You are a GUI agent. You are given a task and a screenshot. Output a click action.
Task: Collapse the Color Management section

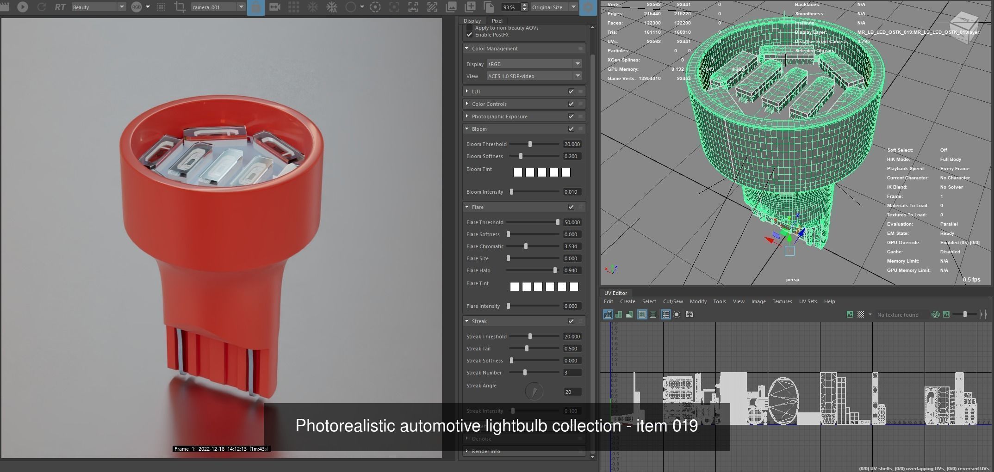click(x=466, y=49)
